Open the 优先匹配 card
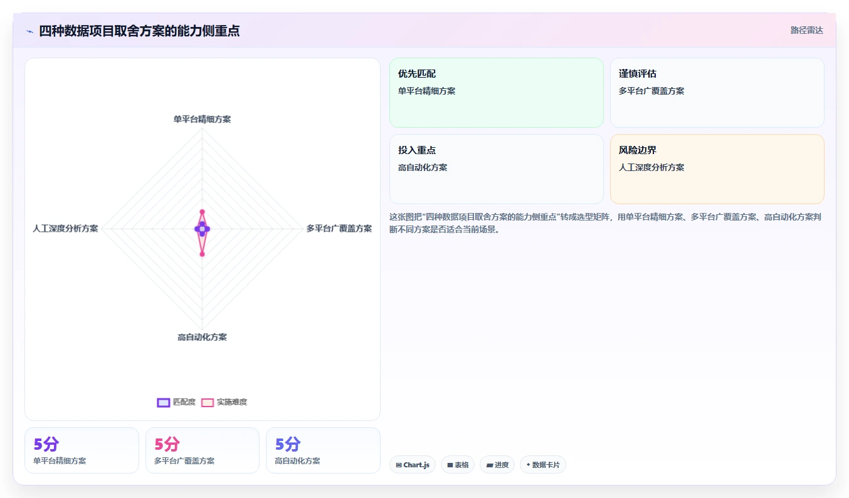The width and height of the screenshot is (849, 498). coord(497,93)
